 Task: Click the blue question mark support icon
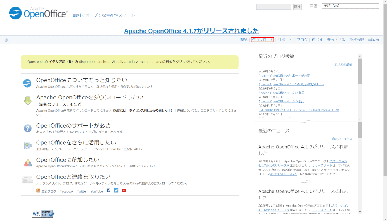[x=28, y=128]
